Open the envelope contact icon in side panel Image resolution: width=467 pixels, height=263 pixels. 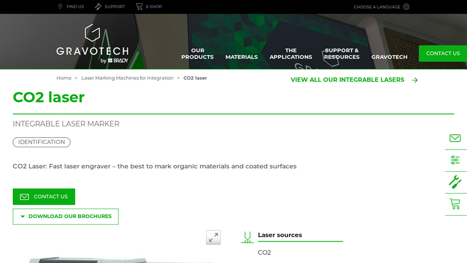pyautogui.click(x=455, y=139)
